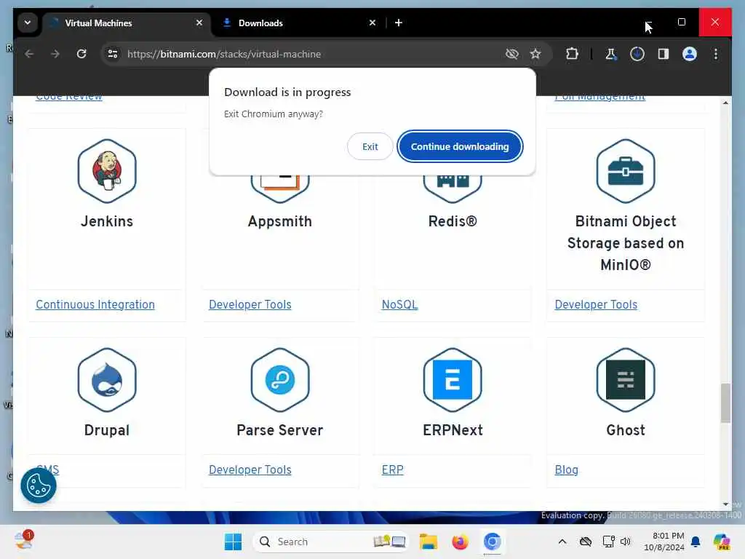
Task: Click the Parse Server hexagon logo
Action: [280, 380]
